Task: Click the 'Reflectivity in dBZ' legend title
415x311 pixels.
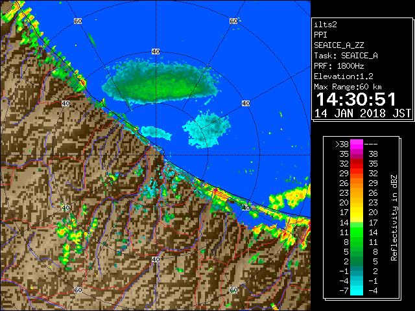Action: point(394,218)
